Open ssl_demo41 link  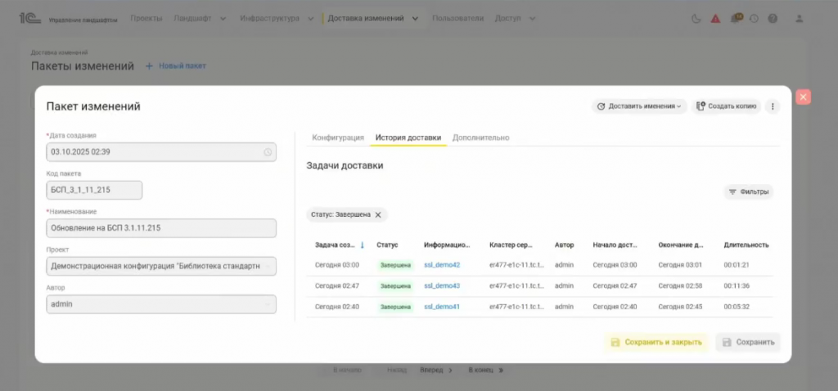tap(442, 307)
